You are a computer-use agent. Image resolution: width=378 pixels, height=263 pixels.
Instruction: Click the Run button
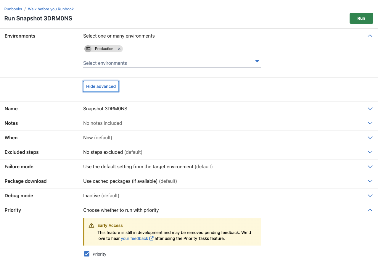361,18
